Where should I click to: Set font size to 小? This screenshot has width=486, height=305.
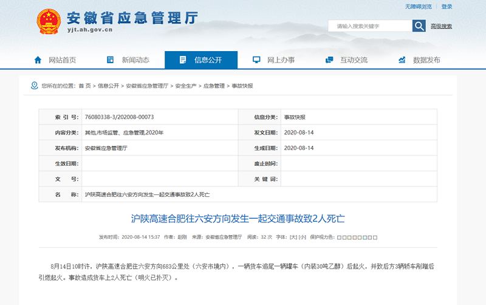pyautogui.click(x=302, y=237)
